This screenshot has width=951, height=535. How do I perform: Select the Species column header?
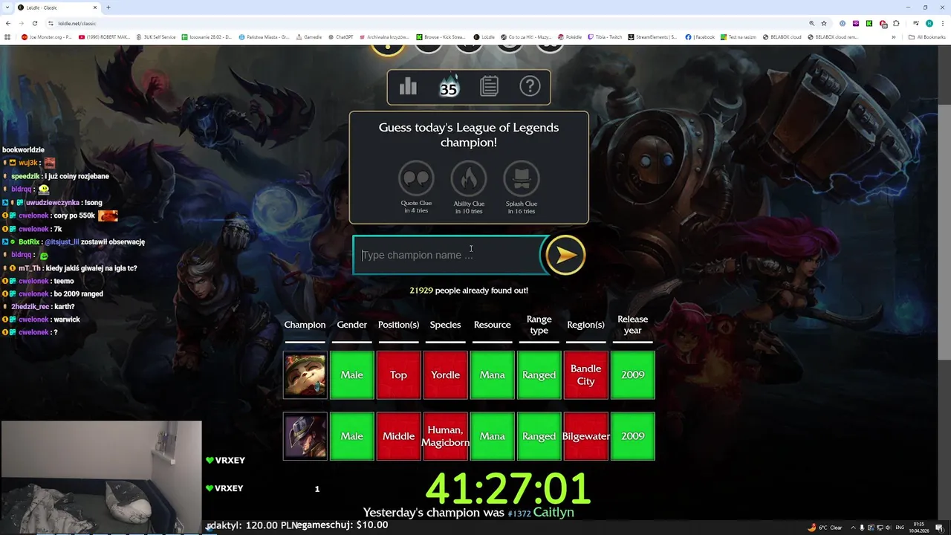(445, 325)
